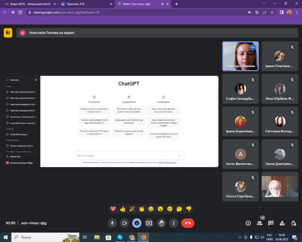Open the emoji reactions button
This screenshot has width=302, height=242.
137,223
